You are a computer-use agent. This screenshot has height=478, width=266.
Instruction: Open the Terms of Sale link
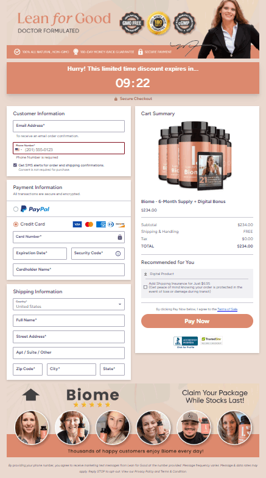pos(228,309)
